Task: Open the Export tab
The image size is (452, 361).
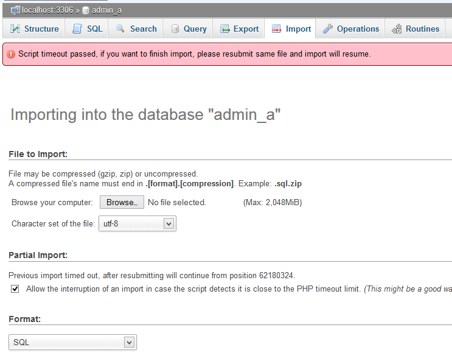Action: [x=246, y=29]
